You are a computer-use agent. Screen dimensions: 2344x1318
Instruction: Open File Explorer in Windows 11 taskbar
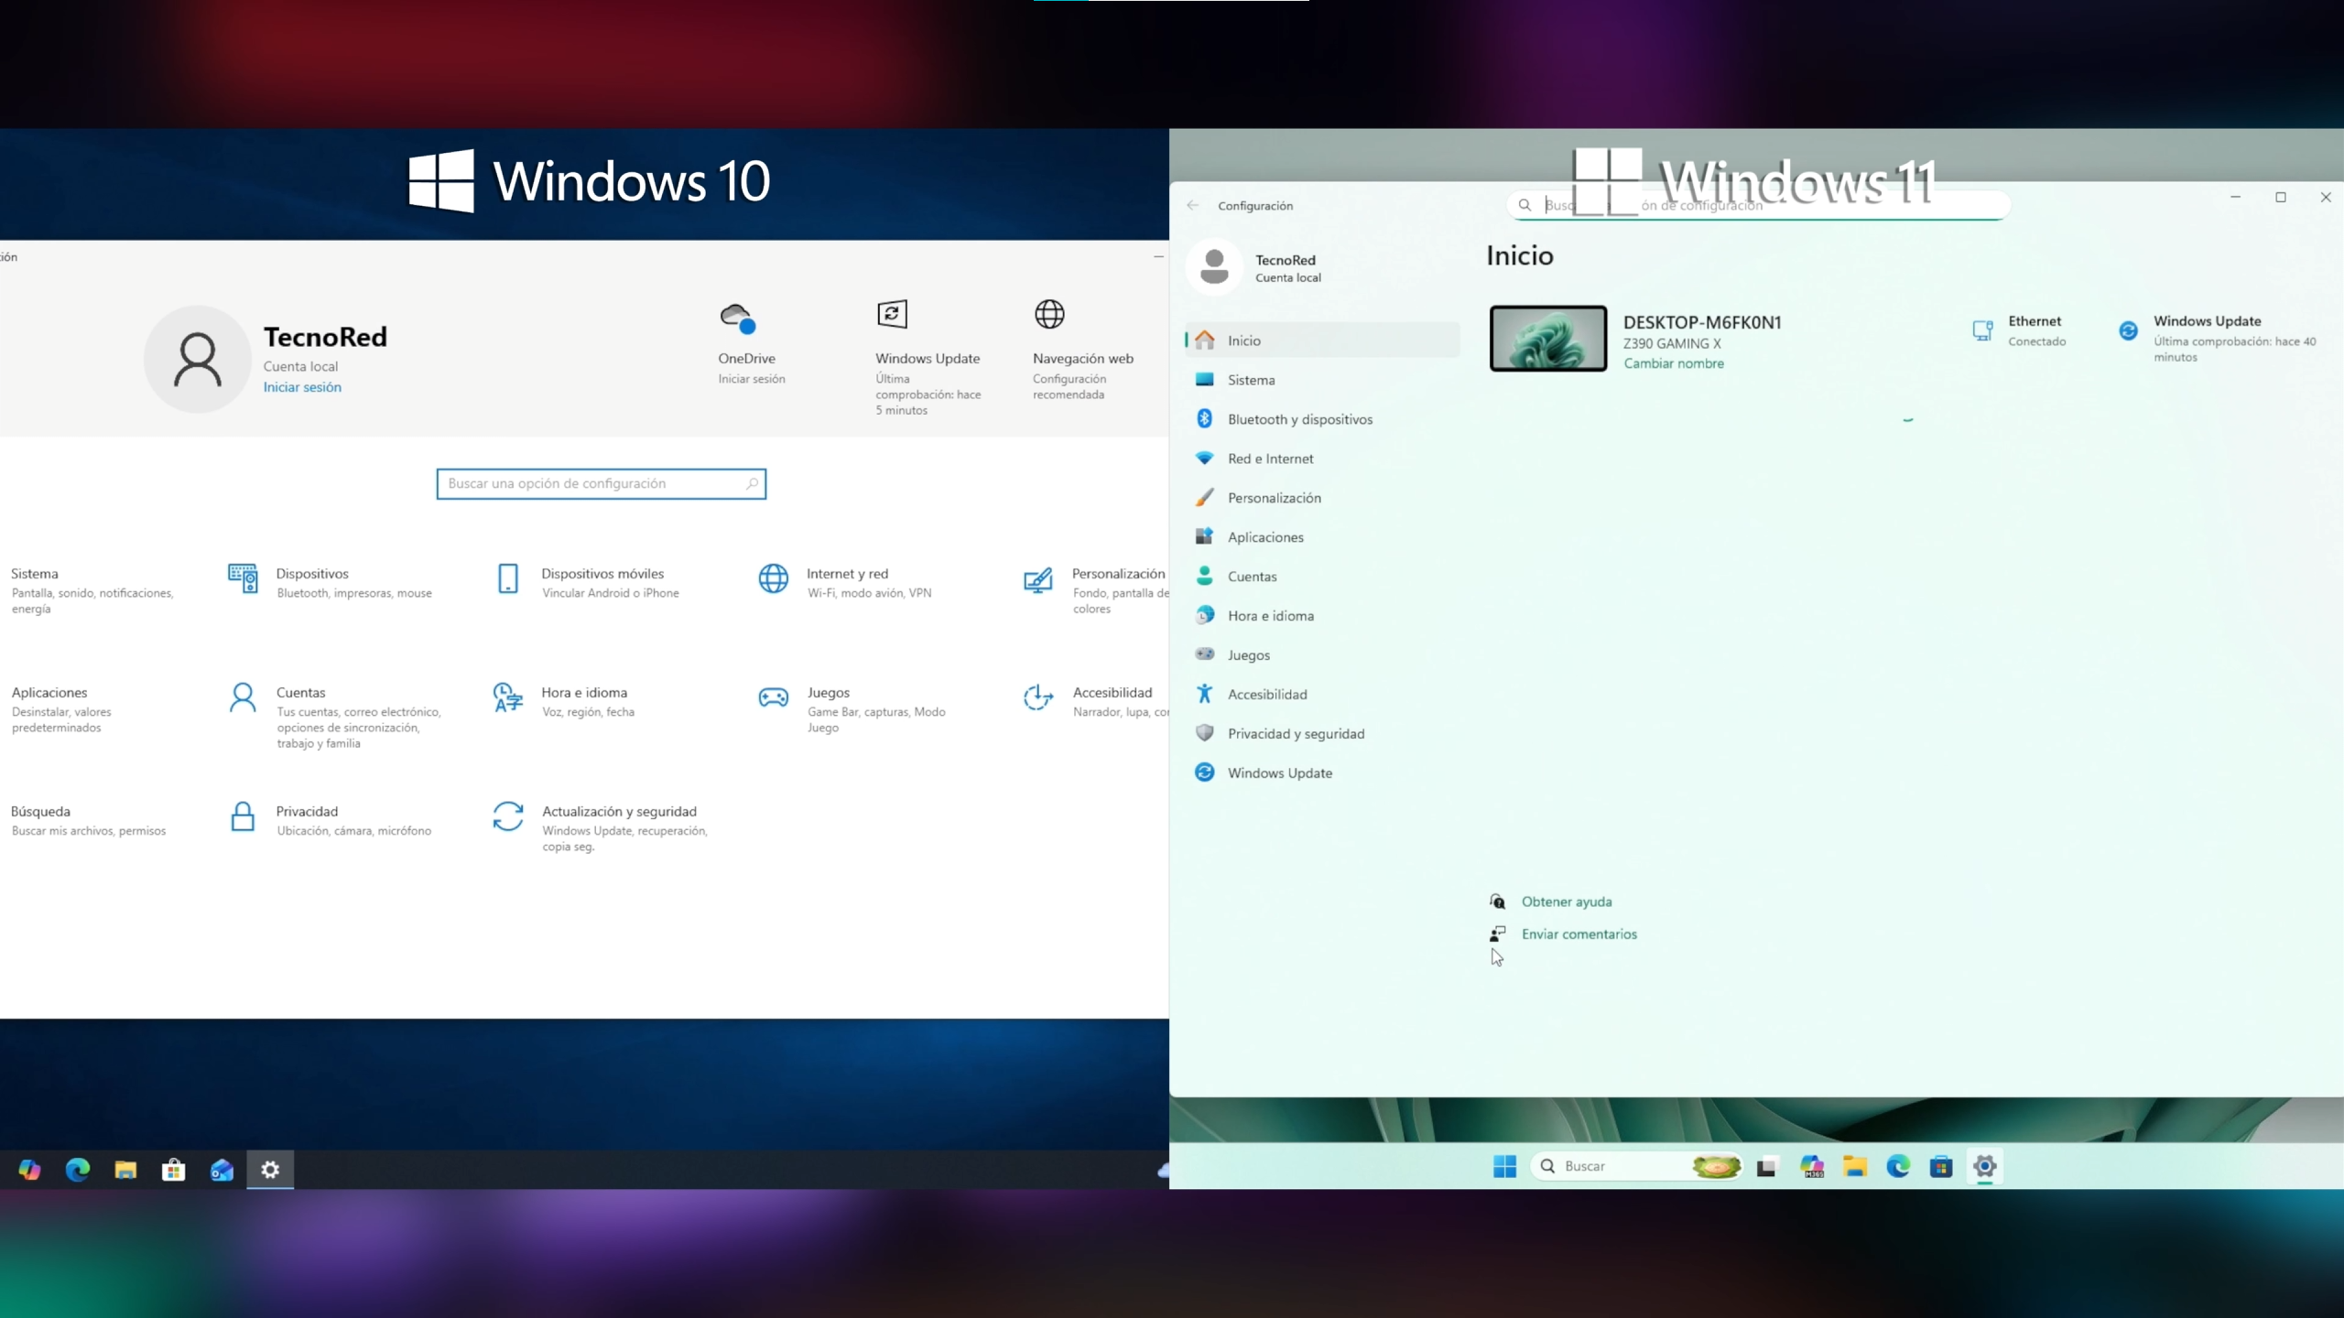(x=1855, y=1166)
